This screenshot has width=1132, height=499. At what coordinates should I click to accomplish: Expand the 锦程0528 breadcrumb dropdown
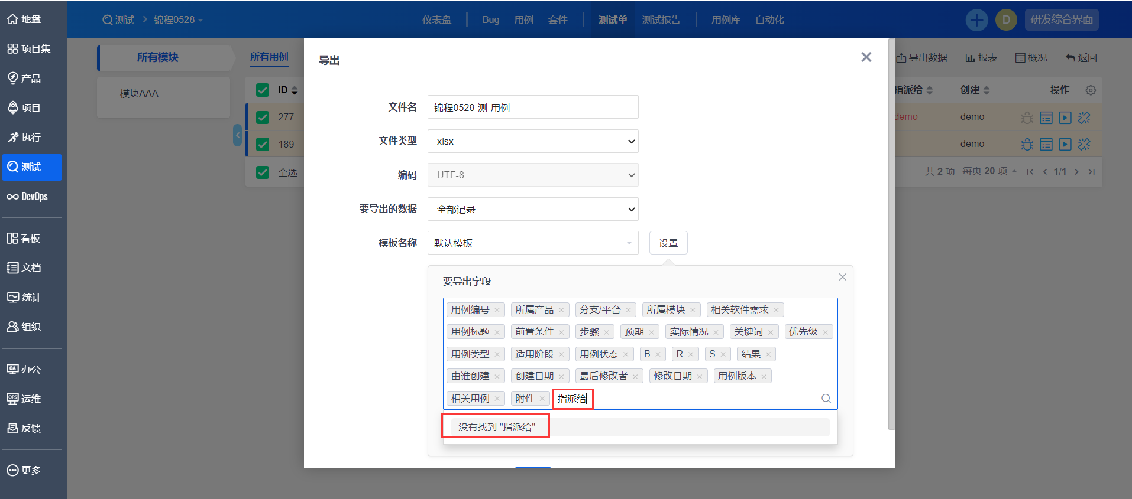[x=179, y=20]
